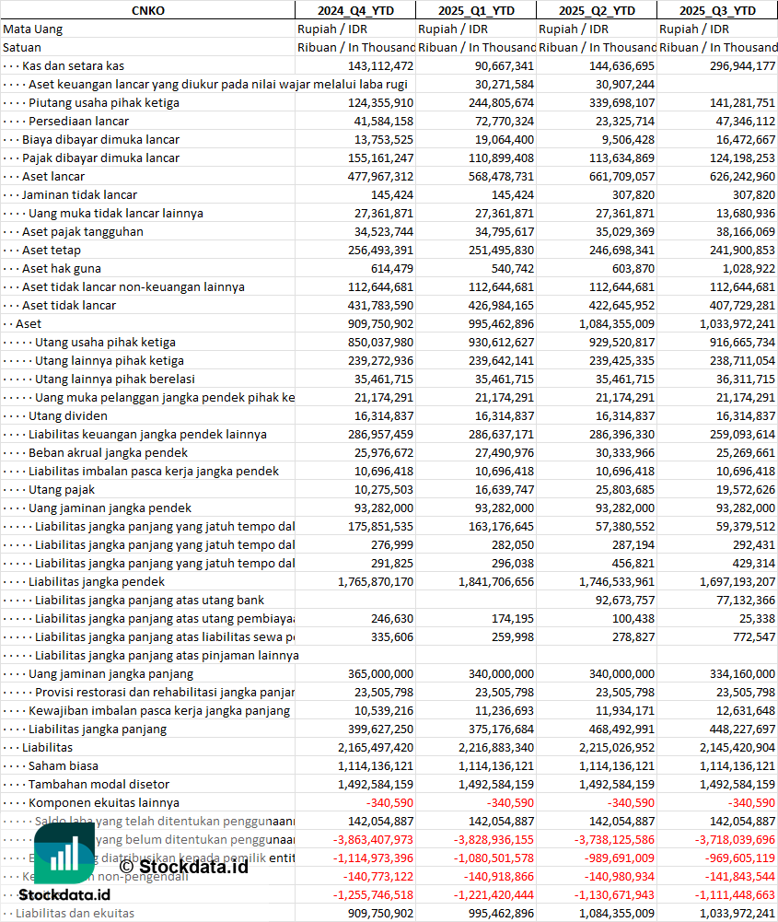Click the © Stockdata.id watermark text
This screenshot has height=922, width=778.
(x=183, y=866)
